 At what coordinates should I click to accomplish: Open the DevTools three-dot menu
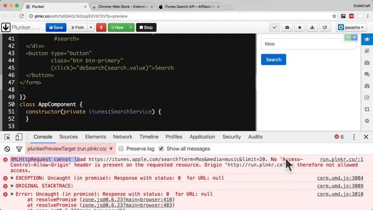354,137
